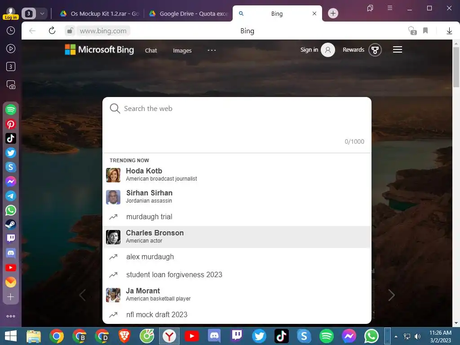Click the www.bing.com address field
This screenshot has height=345, width=460.
tap(103, 31)
